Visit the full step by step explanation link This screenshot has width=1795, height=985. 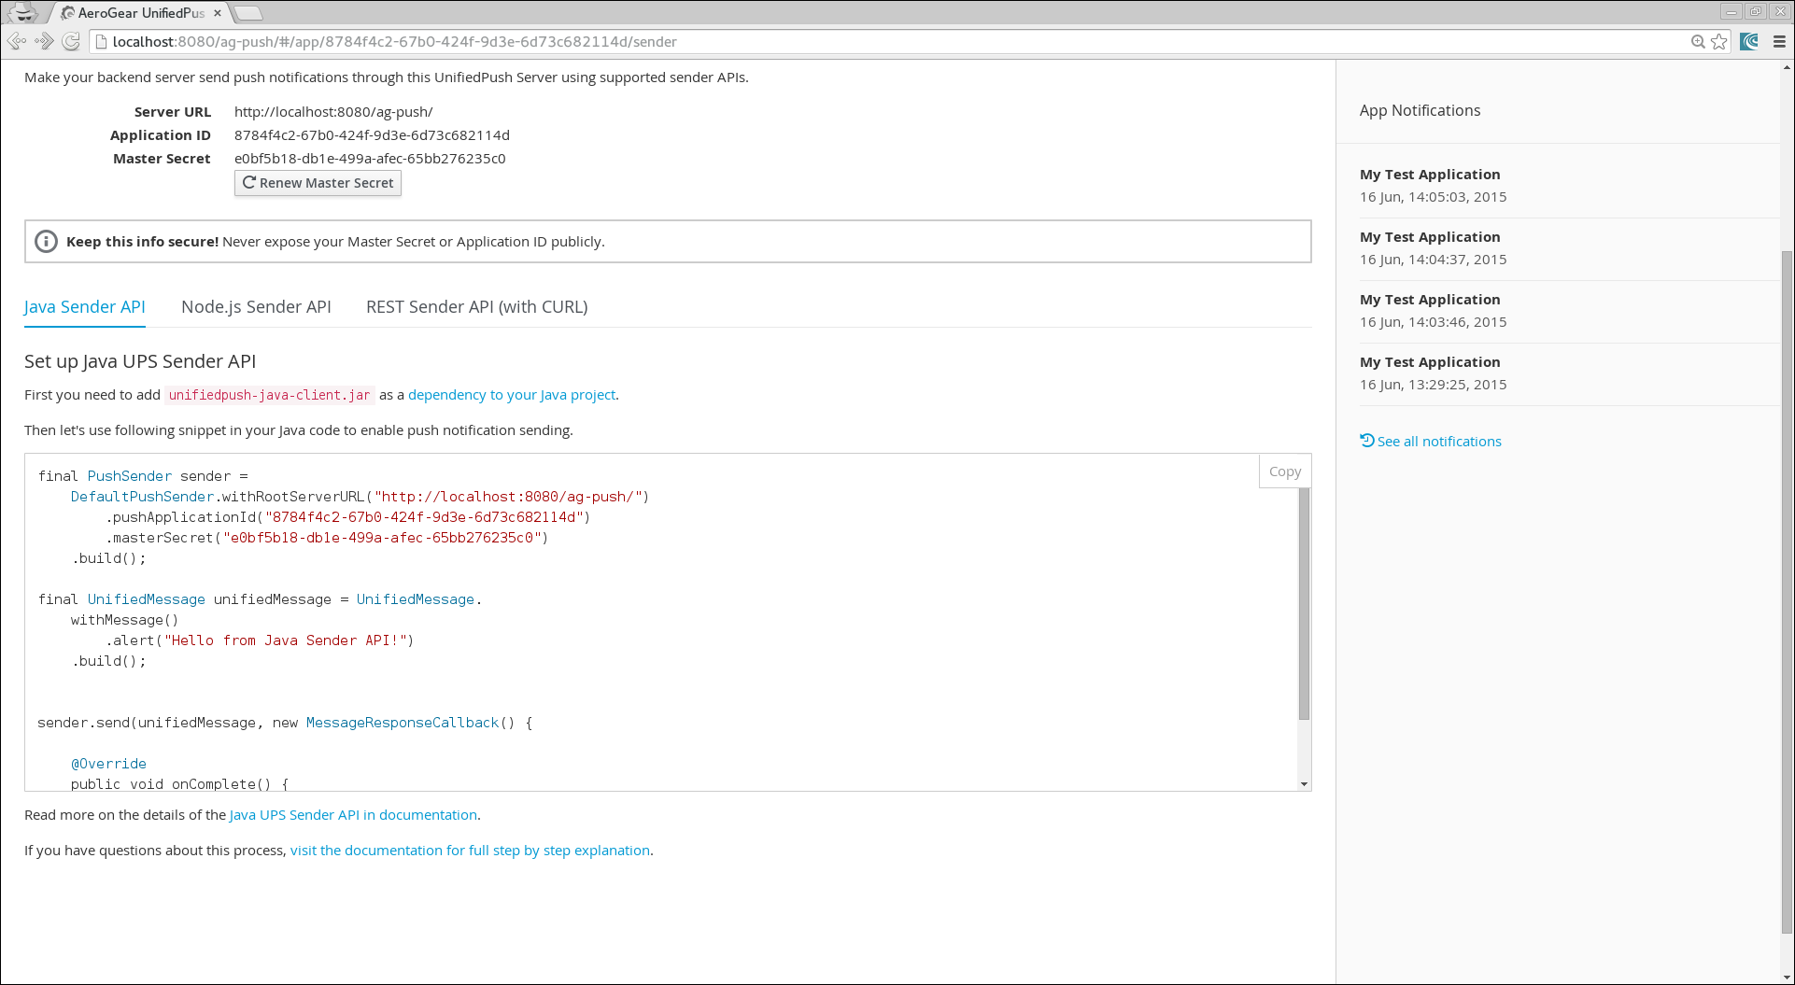[470, 851]
